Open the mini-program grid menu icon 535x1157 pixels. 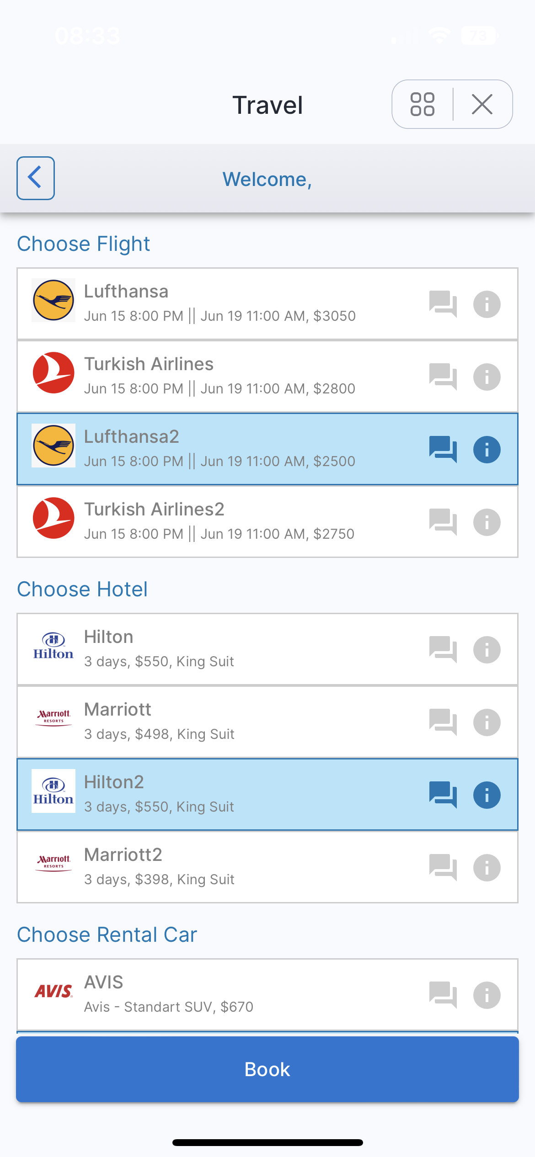(422, 104)
